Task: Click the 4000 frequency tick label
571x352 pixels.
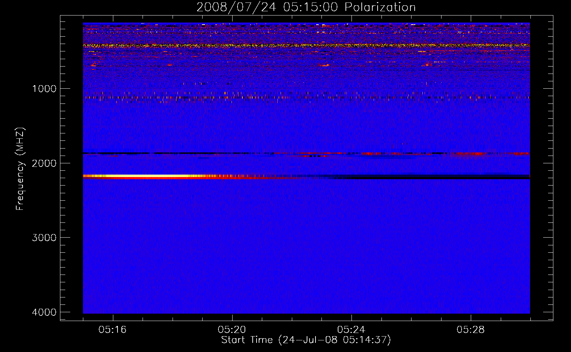Action: point(44,312)
